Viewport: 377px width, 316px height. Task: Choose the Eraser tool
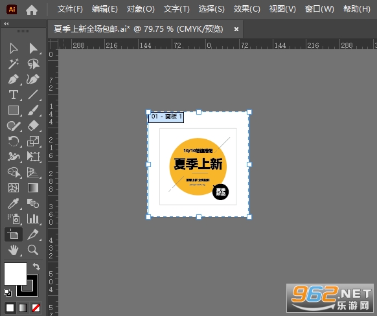pos(33,126)
